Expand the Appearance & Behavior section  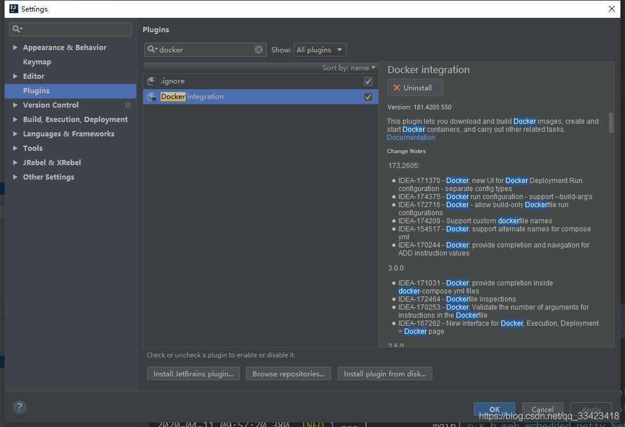click(x=15, y=48)
